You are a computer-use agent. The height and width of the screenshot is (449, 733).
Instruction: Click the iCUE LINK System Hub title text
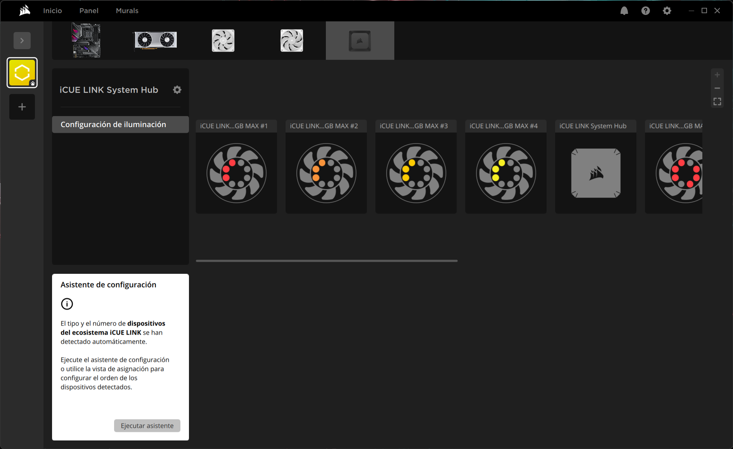[x=109, y=90]
